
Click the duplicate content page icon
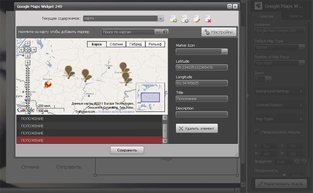pos(185,19)
